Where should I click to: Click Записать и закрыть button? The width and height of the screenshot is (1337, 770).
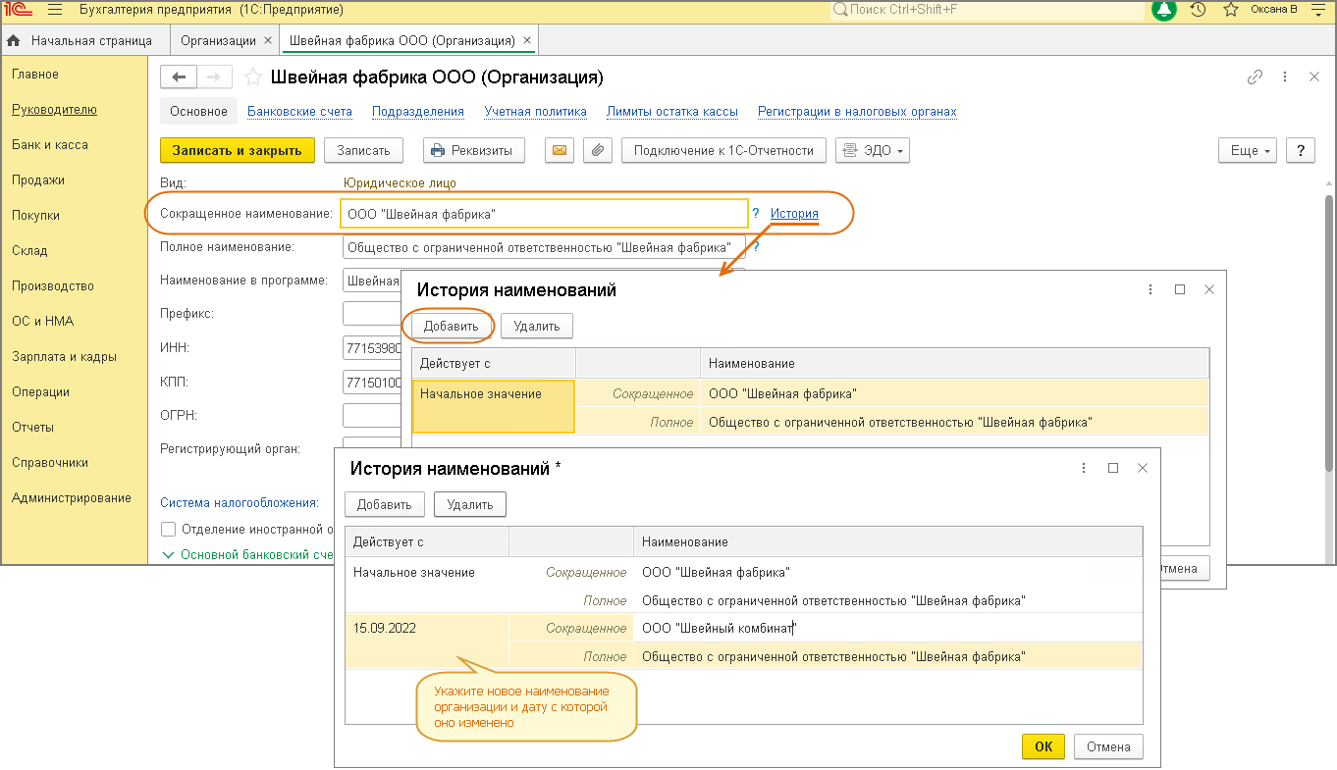(238, 150)
